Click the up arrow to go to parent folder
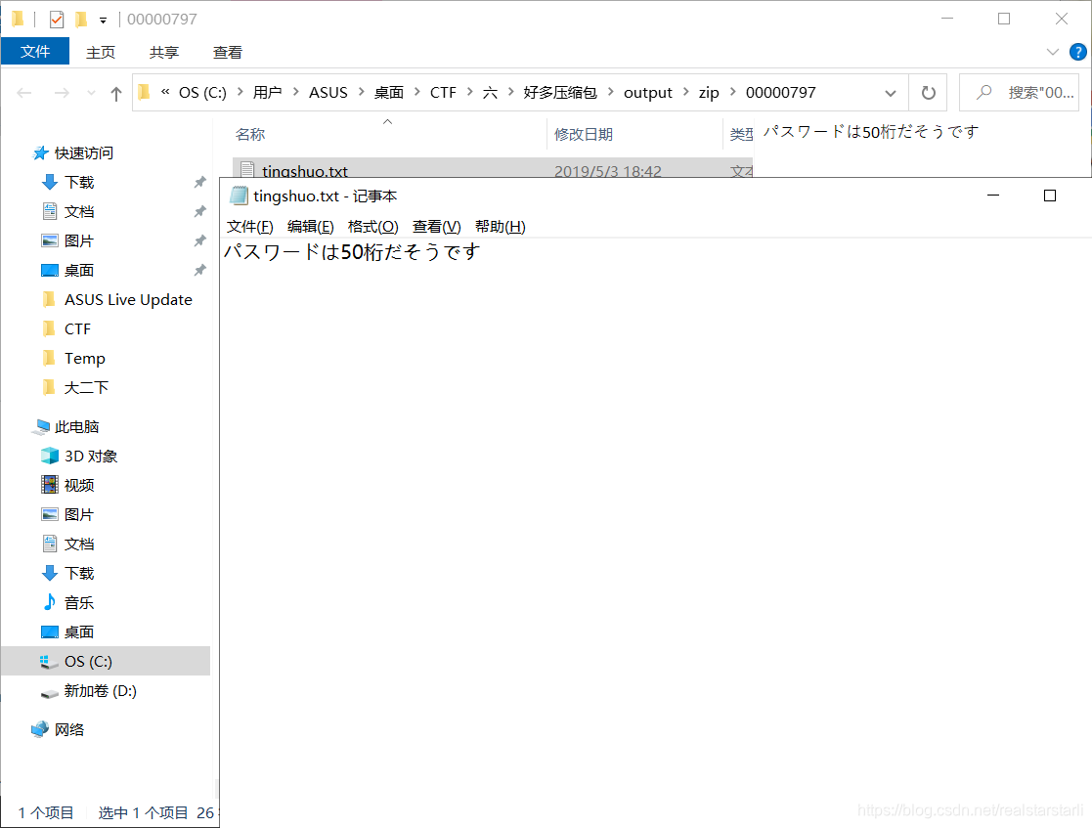Screen dimensions: 1092x828 (117, 92)
